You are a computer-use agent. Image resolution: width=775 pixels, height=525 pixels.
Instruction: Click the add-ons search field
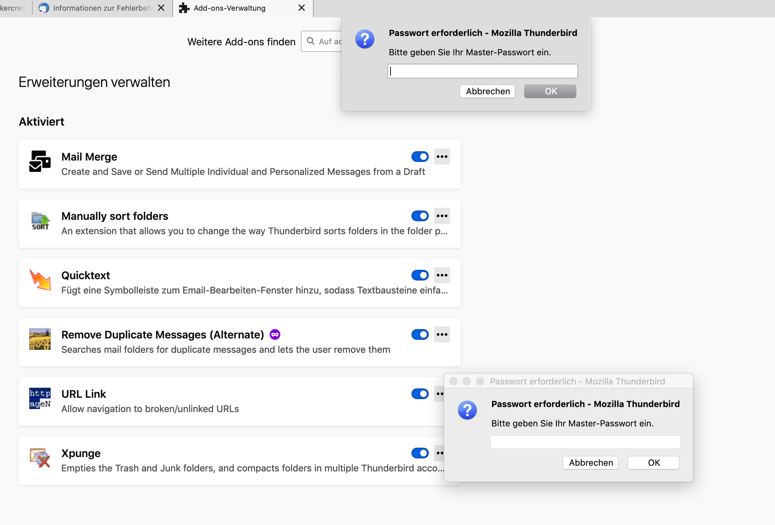click(321, 42)
